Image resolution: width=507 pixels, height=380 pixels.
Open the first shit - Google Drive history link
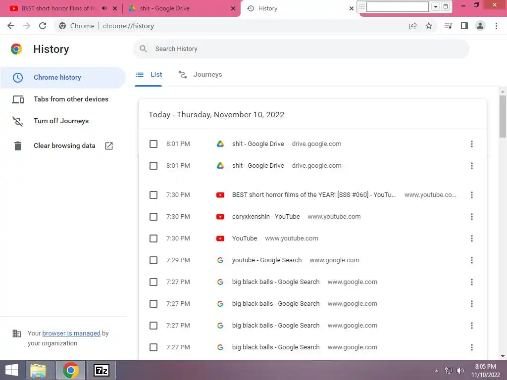(x=258, y=144)
